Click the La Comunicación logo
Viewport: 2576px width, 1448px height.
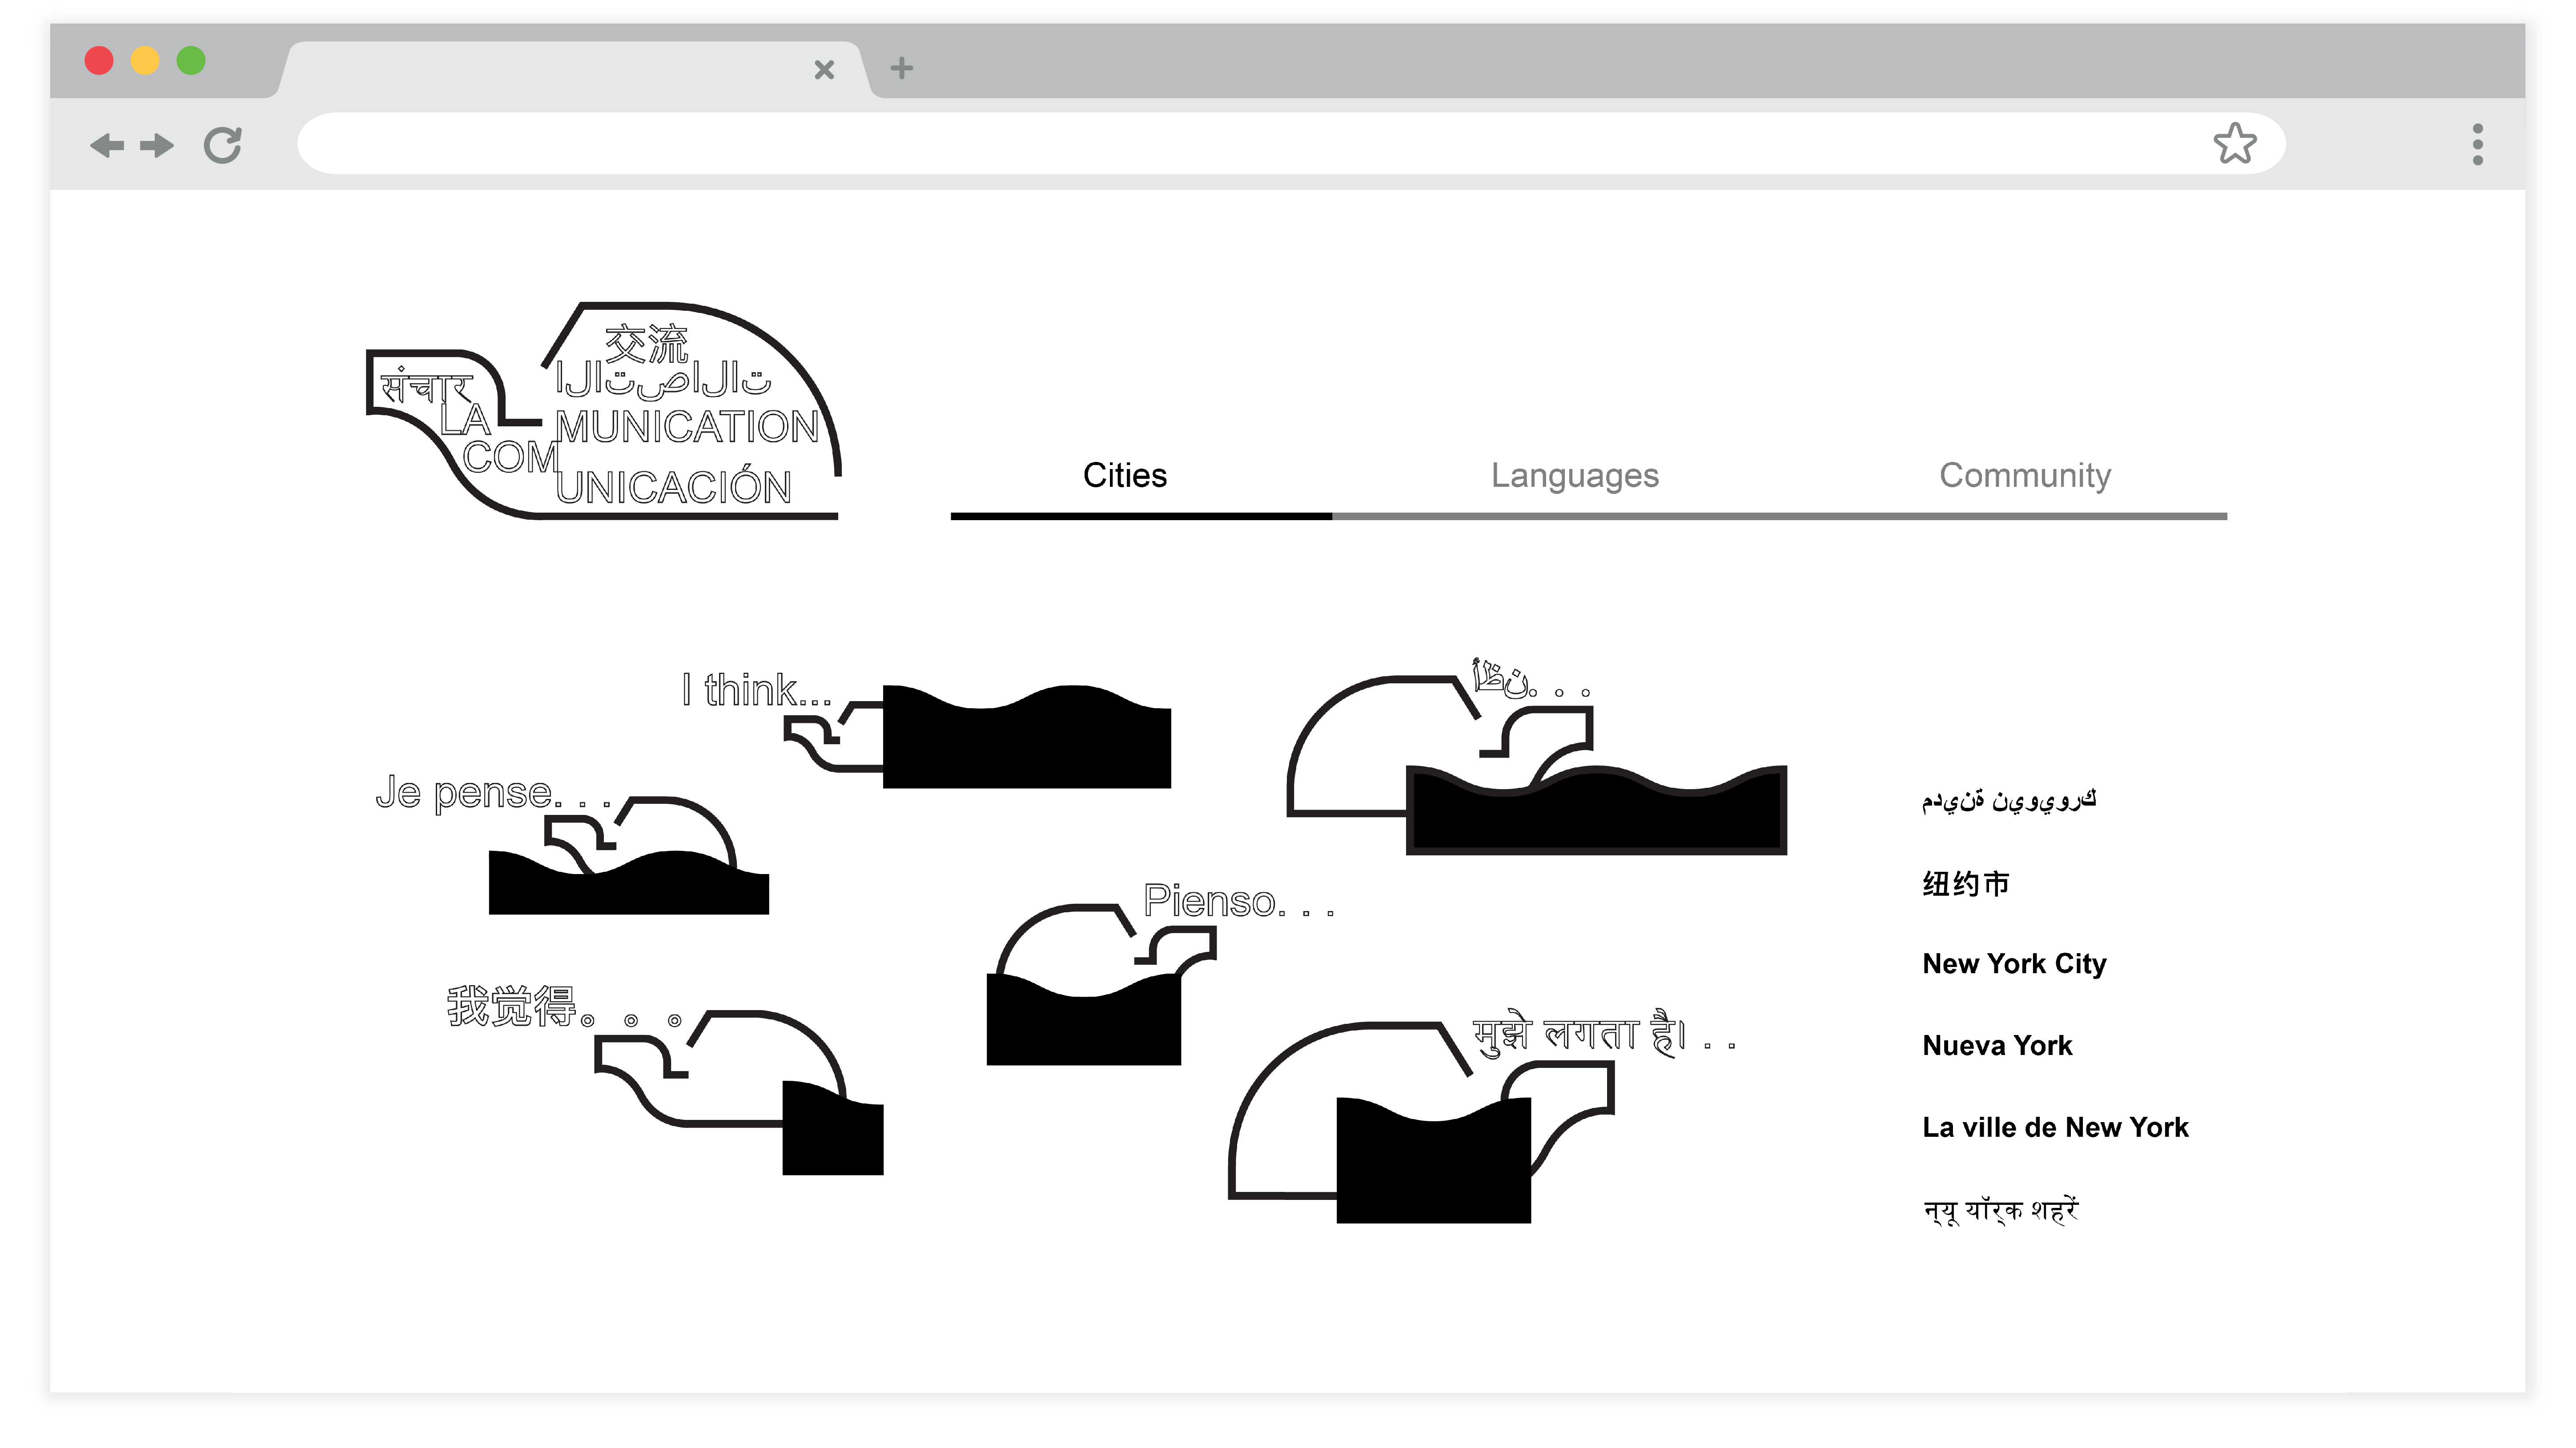604,410
